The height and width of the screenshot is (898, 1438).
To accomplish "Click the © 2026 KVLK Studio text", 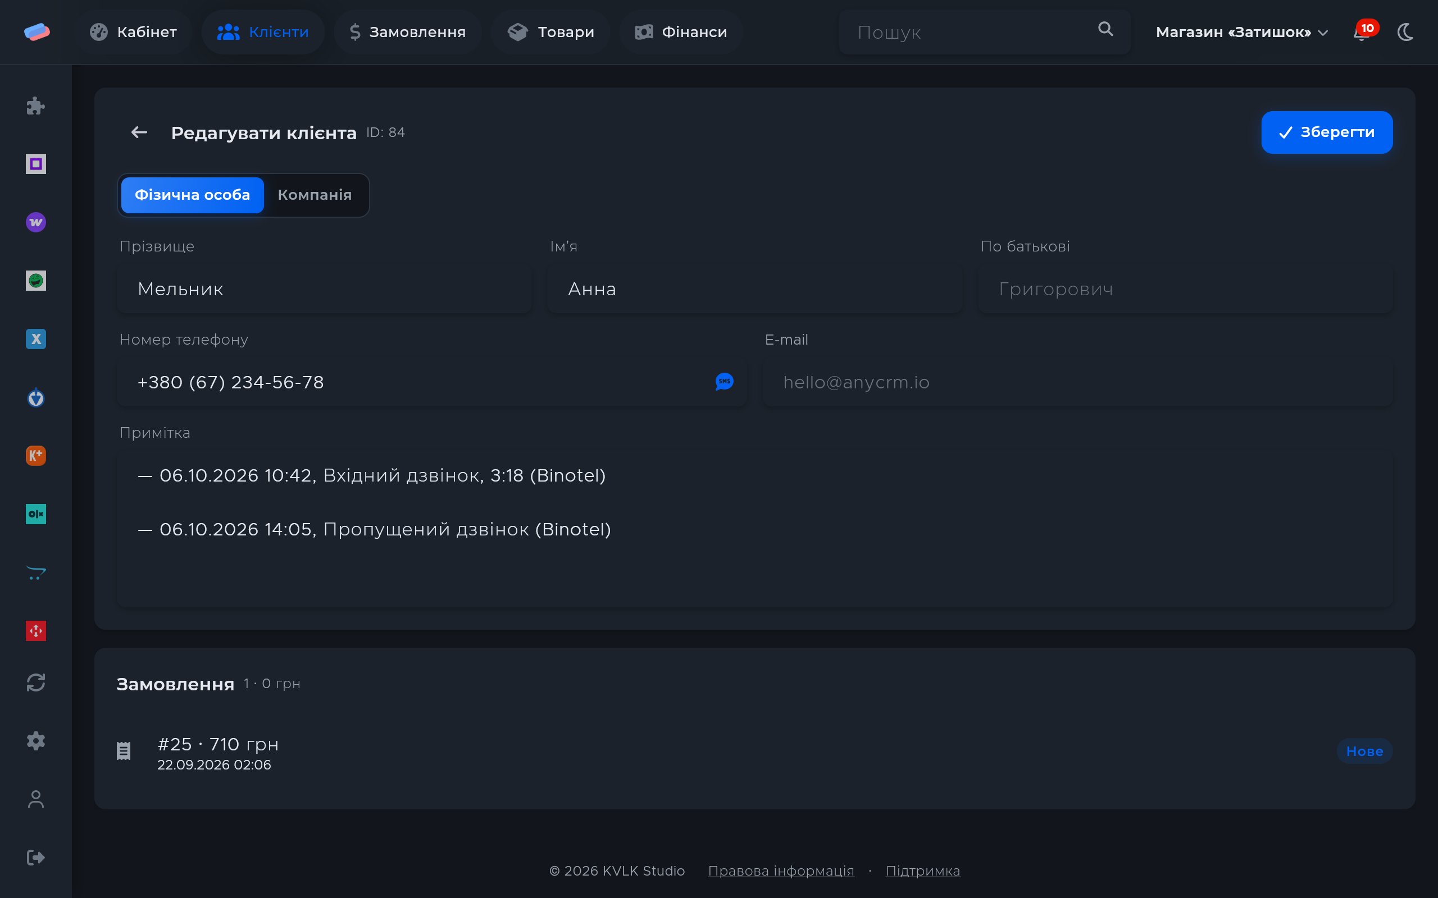I will click(617, 870).
